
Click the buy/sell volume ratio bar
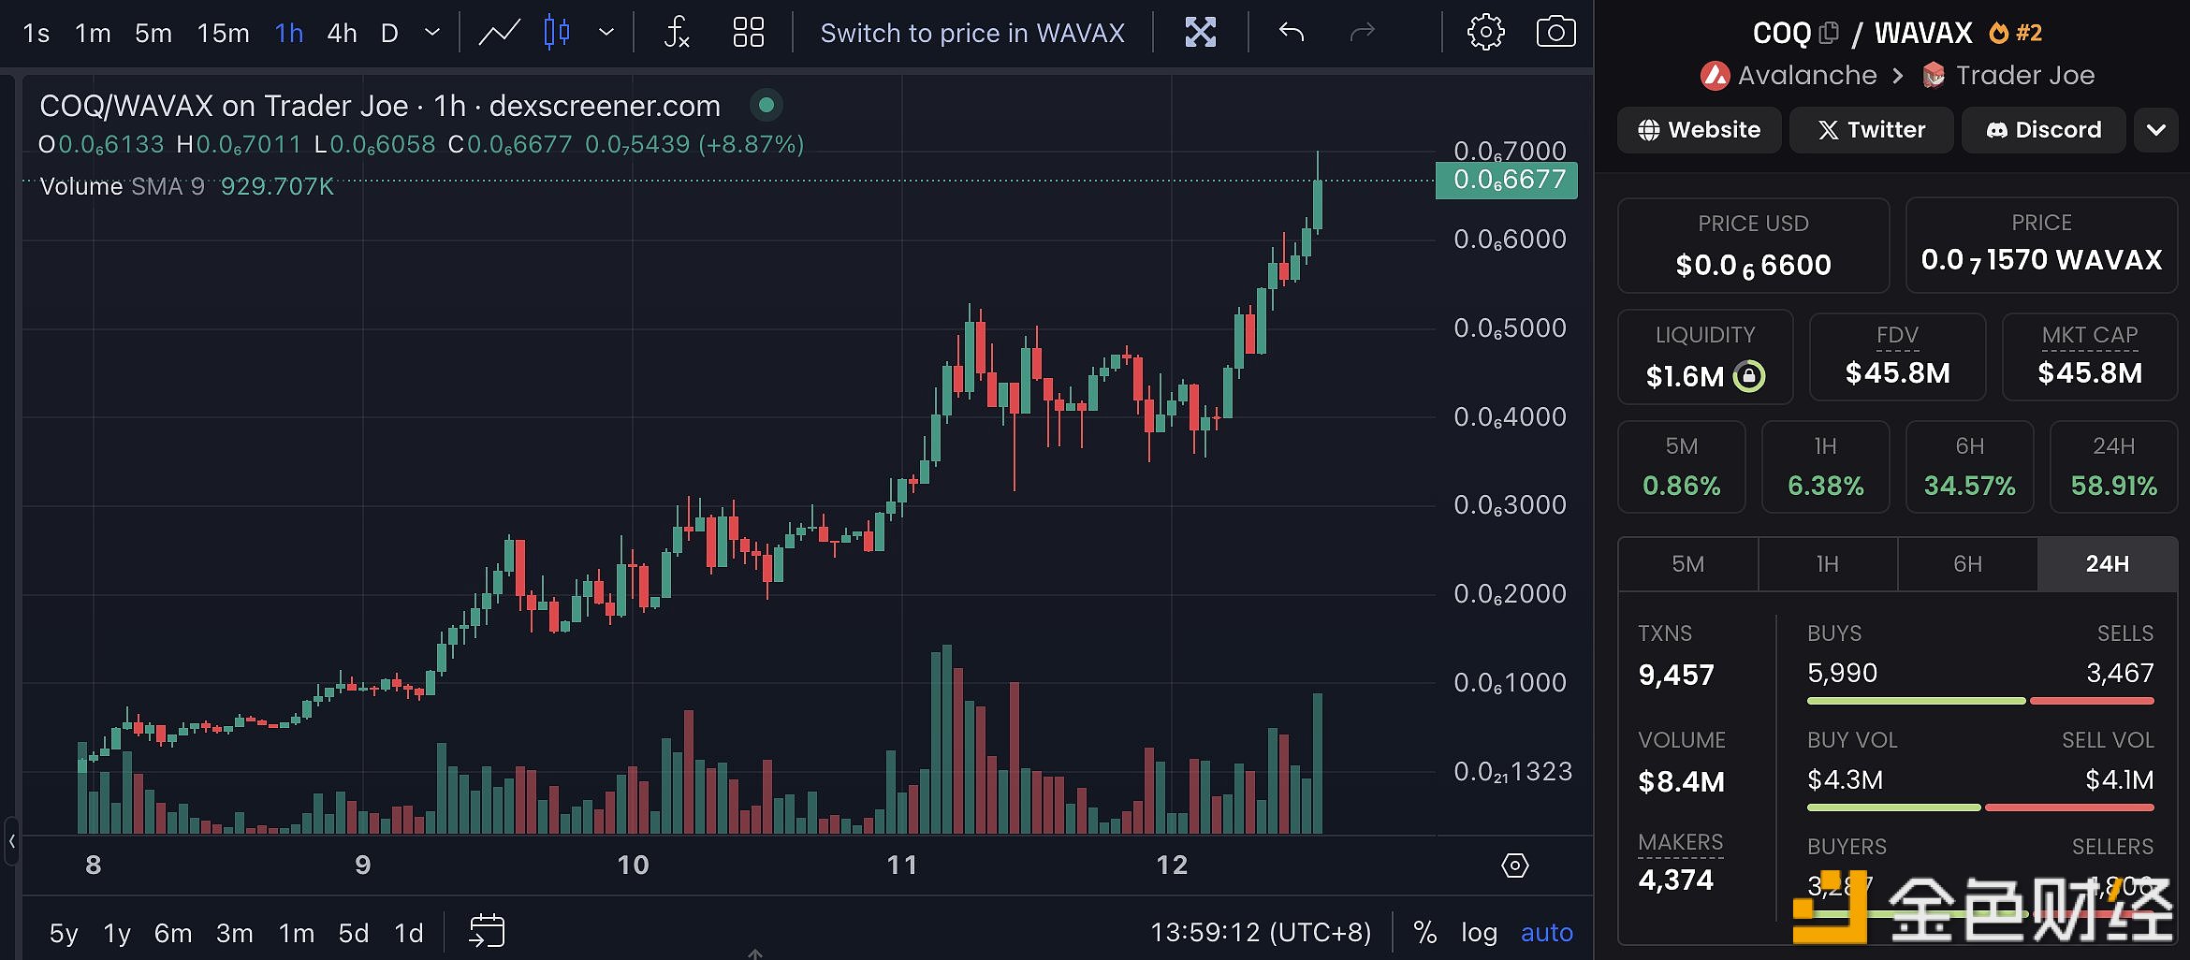pyautogui.click(x=1980, y=807)
